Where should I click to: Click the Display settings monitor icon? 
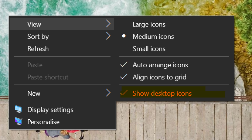[18, 109]
